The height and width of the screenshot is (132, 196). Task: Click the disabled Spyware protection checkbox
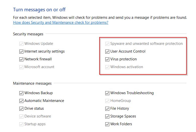tap(107, 44)
